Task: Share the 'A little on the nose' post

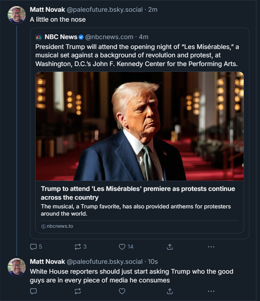Action: tap(170, 246)
